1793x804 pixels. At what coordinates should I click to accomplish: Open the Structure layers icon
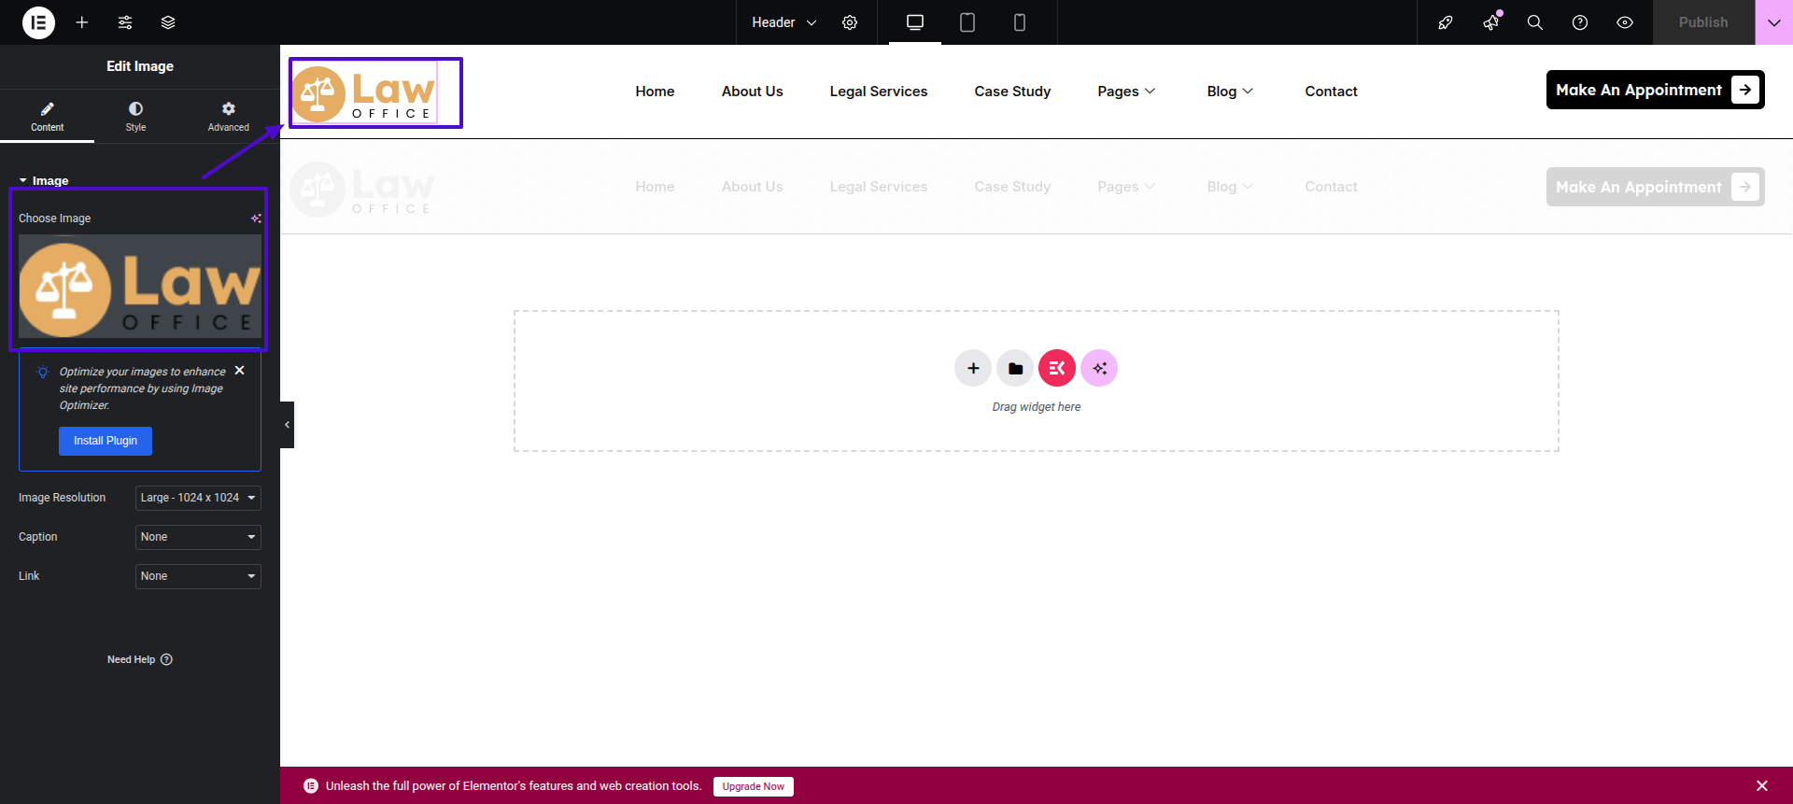click(168, 22)
